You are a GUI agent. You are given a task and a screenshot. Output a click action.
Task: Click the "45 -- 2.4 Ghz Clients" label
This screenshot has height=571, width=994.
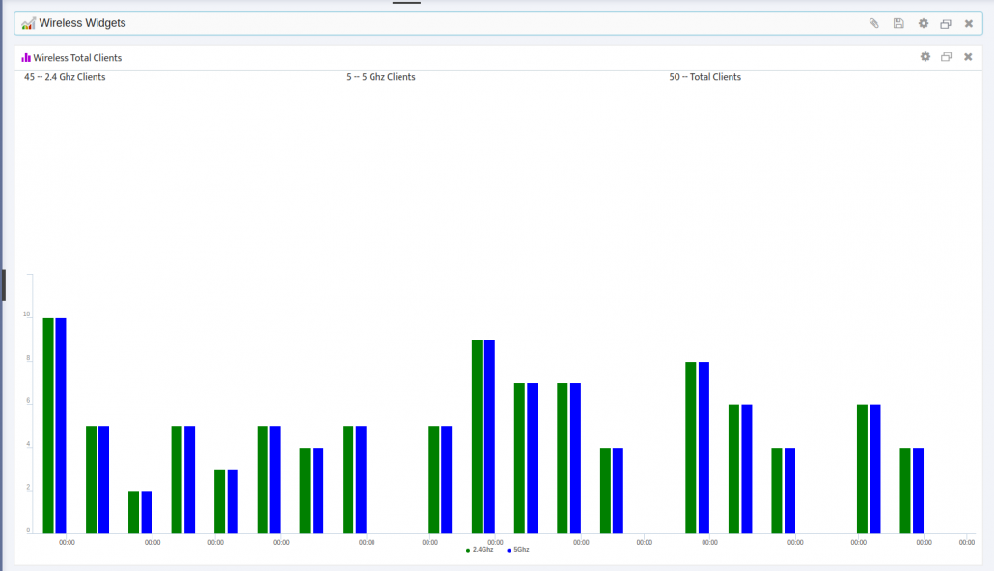[x=65, y=77]
